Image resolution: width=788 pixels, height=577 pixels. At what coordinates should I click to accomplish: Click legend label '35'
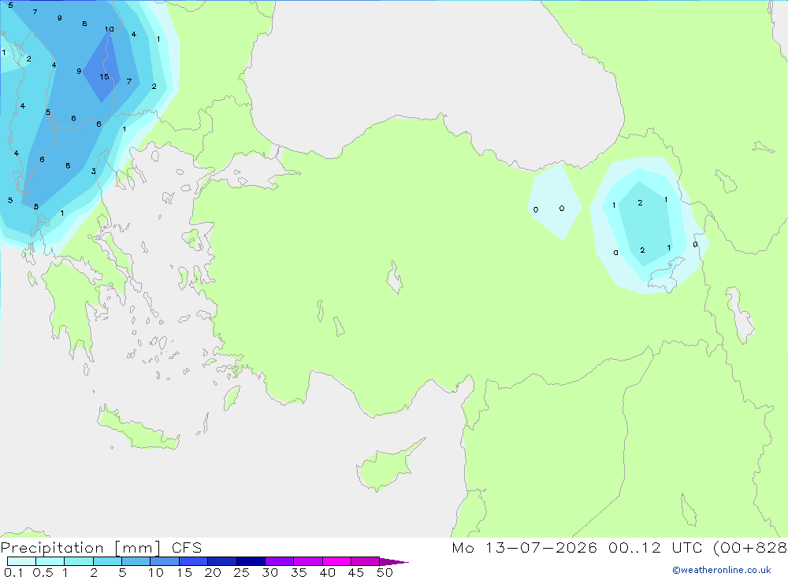[299, 572]
